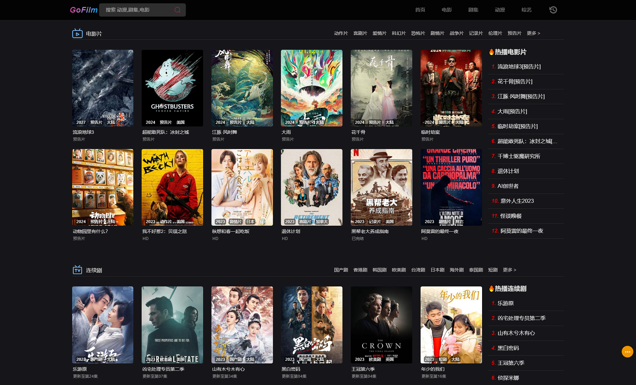Expand 更多 in series categories
Image resolution: width=636 pixels, height=385 pixels.
pyautogui.click(x=510, y=270)
